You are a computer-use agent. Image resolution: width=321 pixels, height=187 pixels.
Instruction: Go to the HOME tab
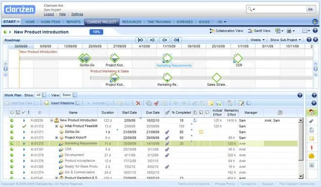point(30,22)
